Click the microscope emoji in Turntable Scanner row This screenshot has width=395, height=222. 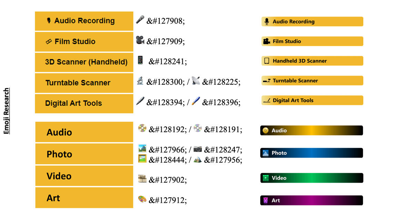140,81
